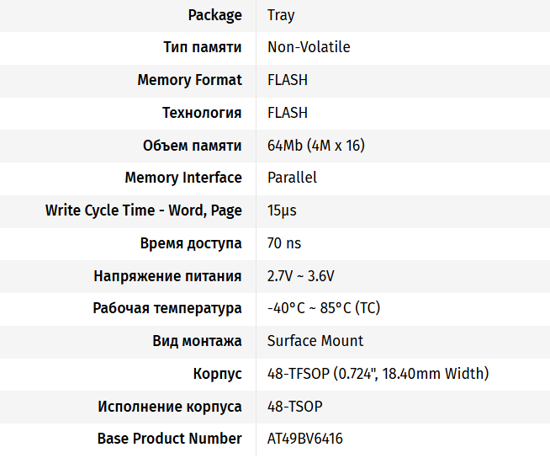Click "Write Cycle Time - Word, Page" label

[x=144, y=210]
